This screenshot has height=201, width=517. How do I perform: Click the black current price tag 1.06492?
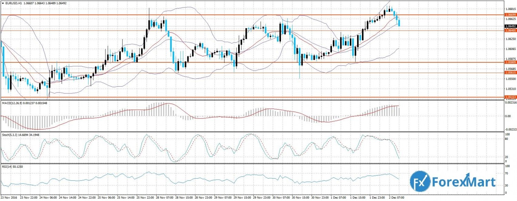510,26
